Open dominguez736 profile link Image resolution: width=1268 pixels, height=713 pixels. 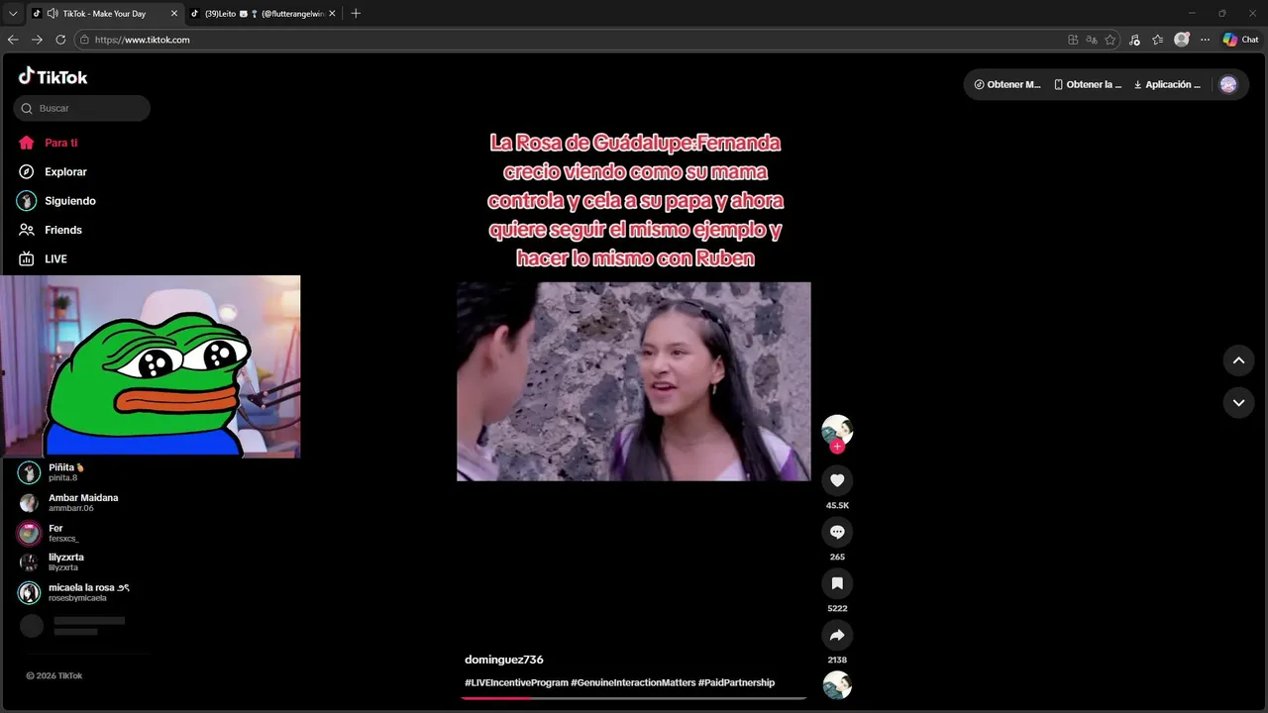click(x=504, y=660)
